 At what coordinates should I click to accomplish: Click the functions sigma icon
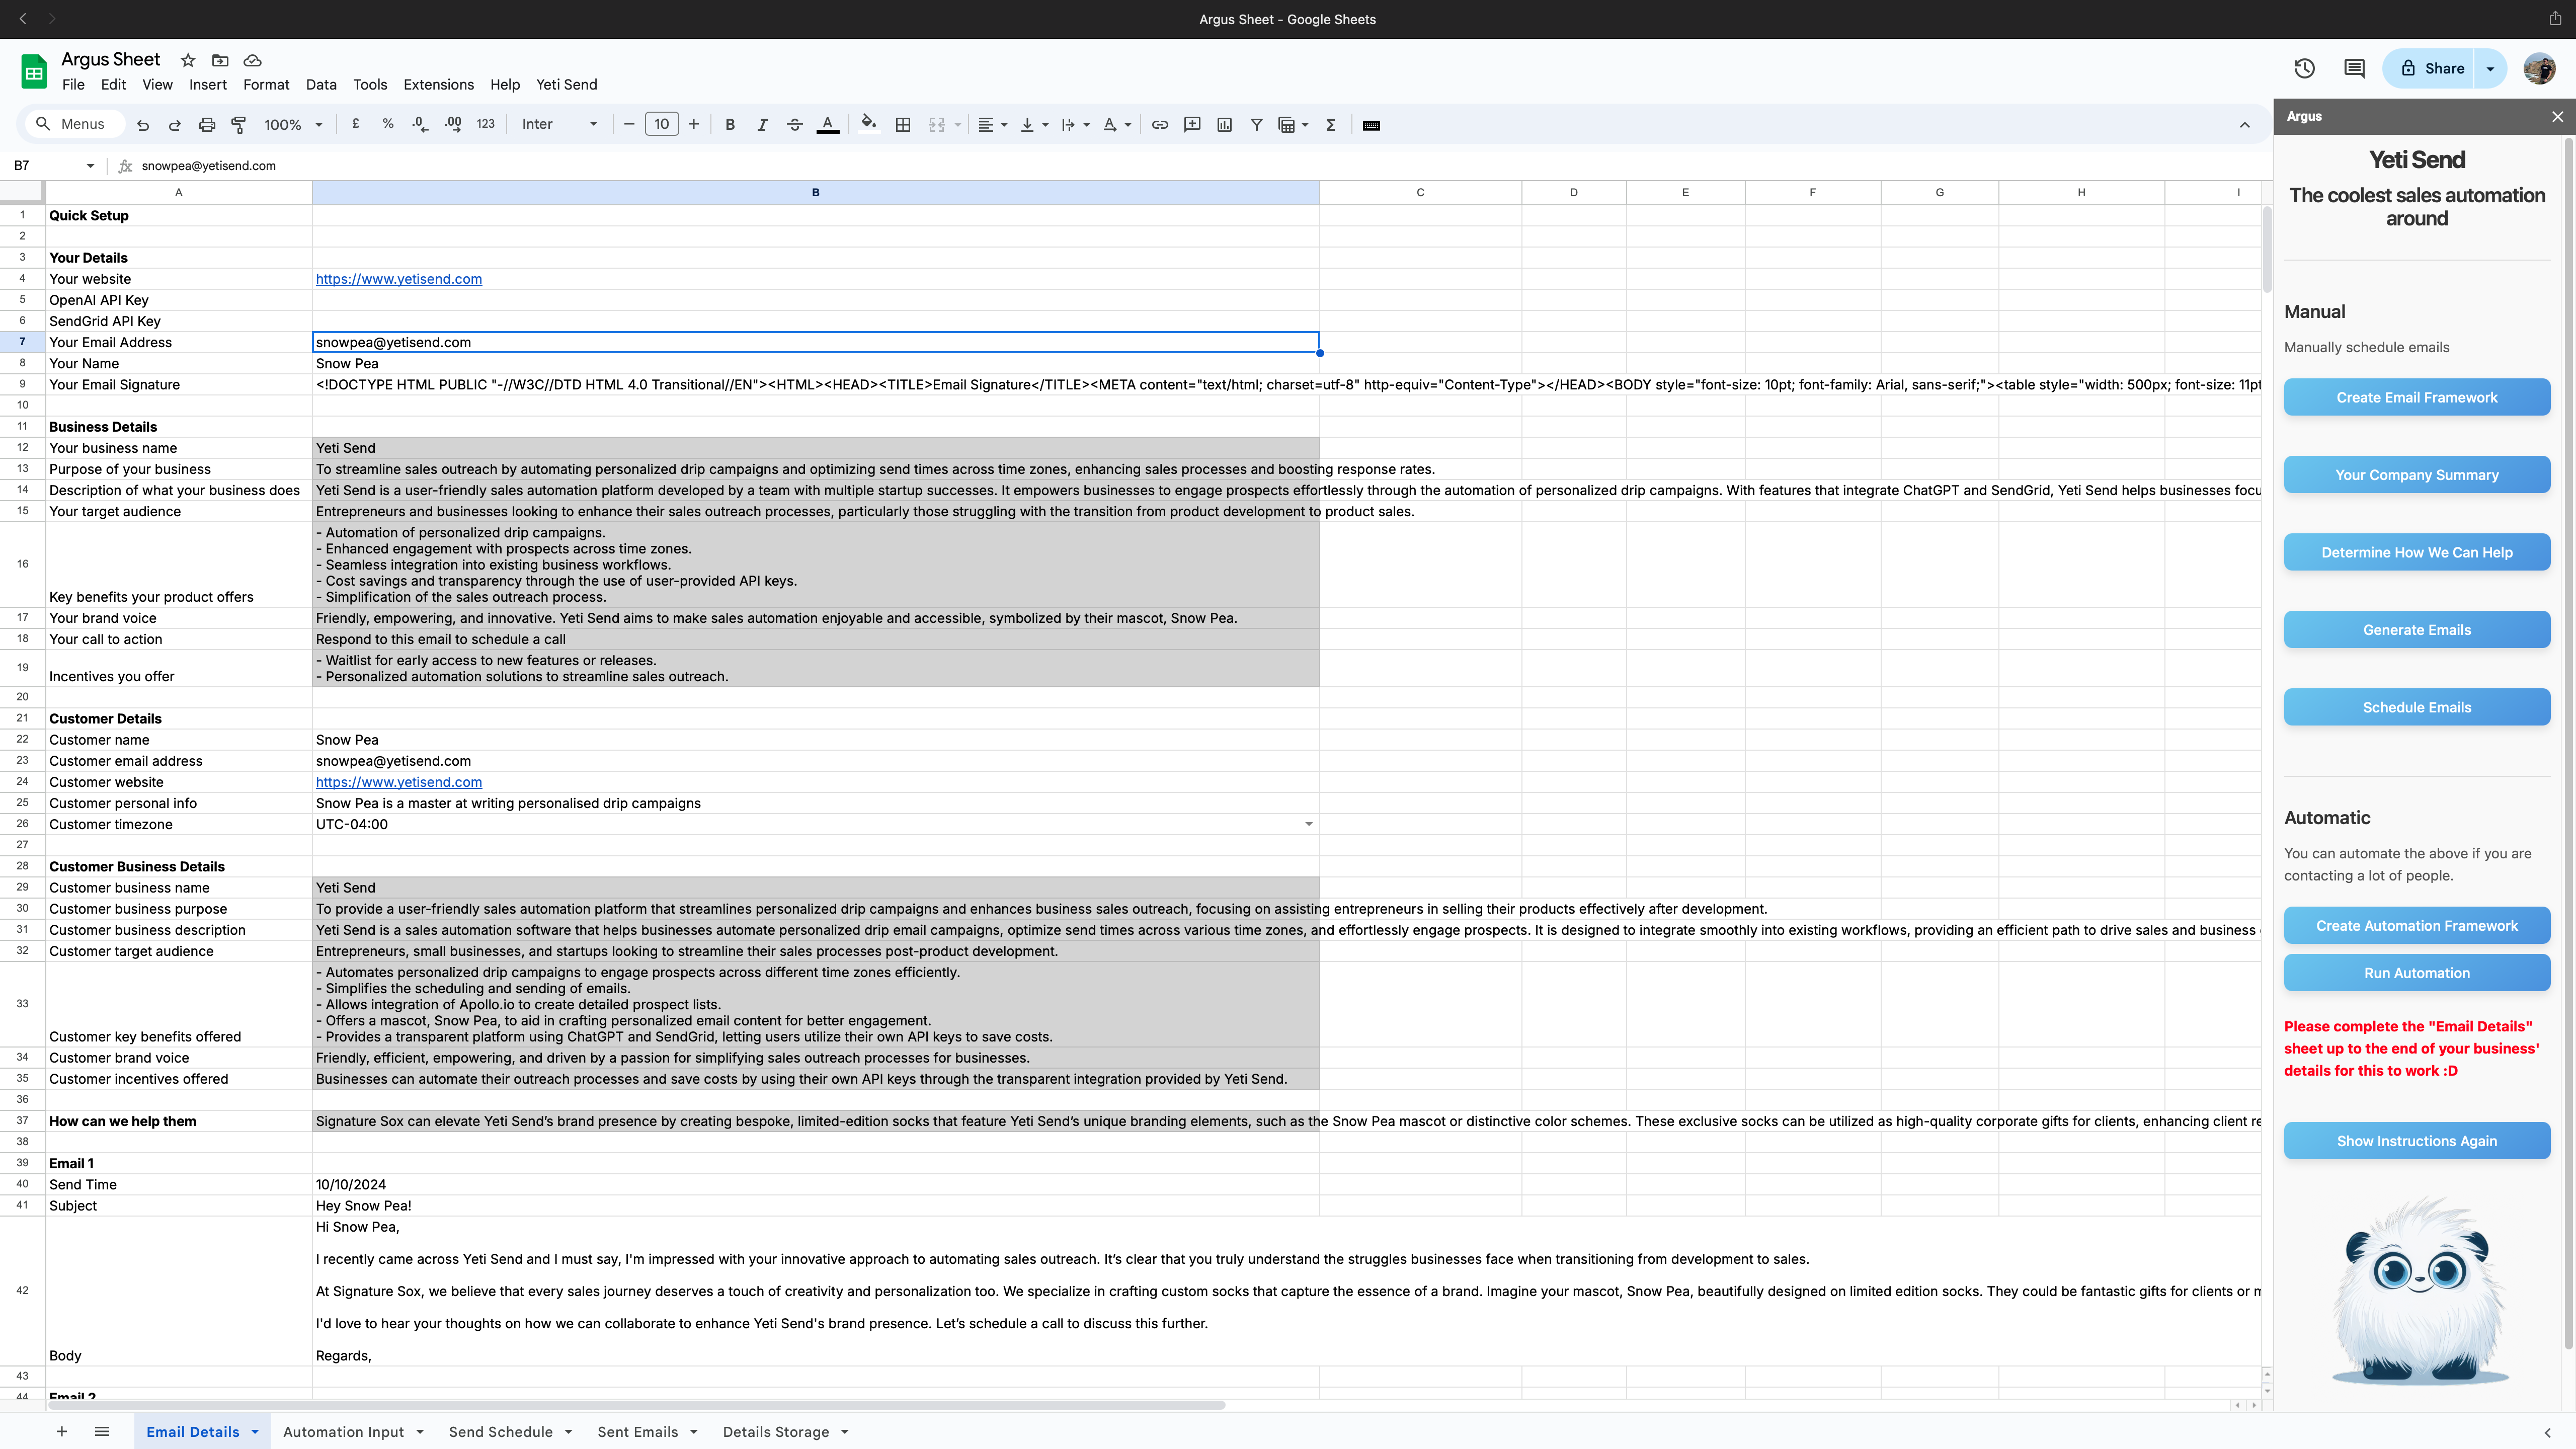pos(1330,125)
